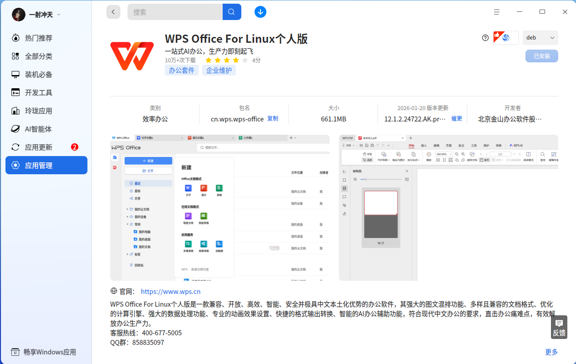
Task: Select 应用管理 in sidebar
Action: [46, 165]
